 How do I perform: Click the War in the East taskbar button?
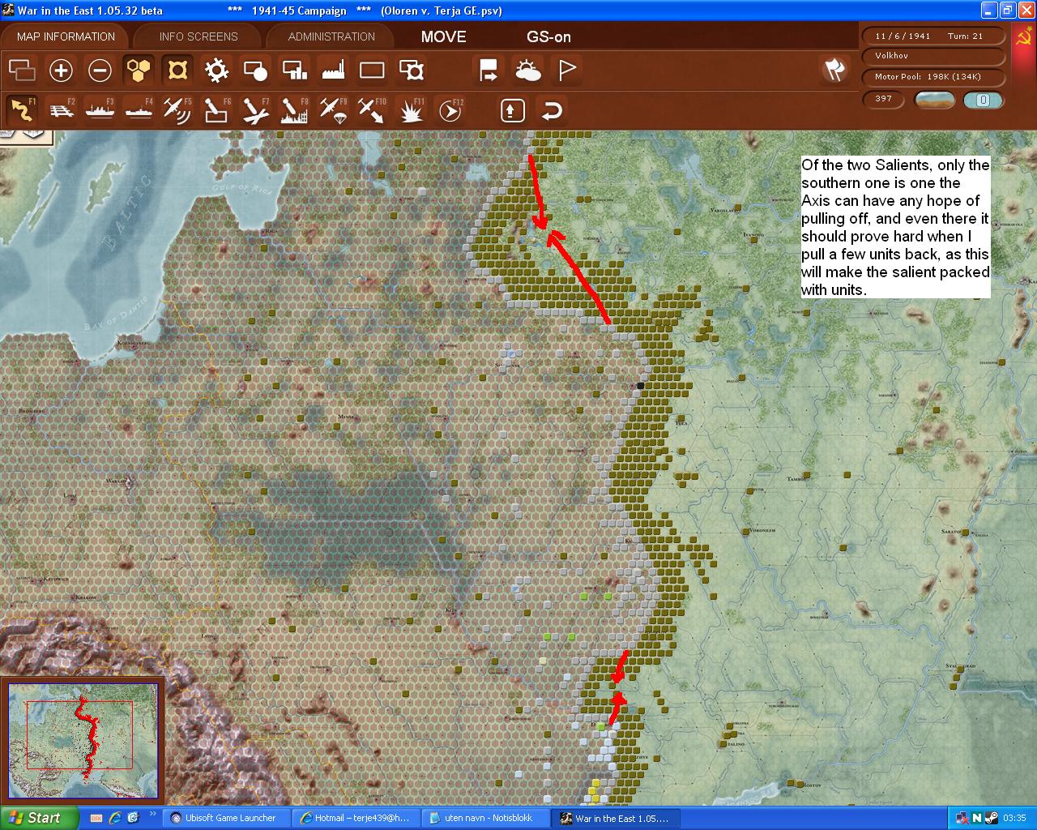click(616, 818)
